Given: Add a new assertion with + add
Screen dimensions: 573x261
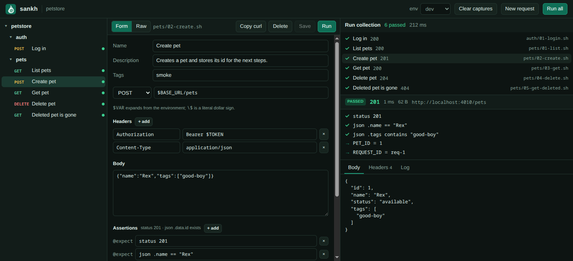Looking at the screenshot, I should tap(213, 228).
